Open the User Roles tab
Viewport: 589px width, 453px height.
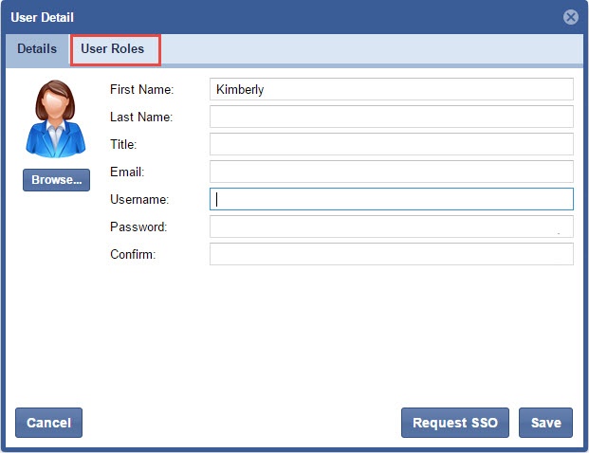tap(114, 49)
